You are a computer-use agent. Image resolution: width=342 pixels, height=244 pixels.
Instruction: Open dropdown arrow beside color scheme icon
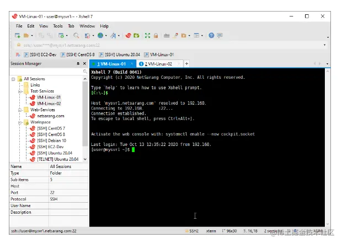[93, 36]
